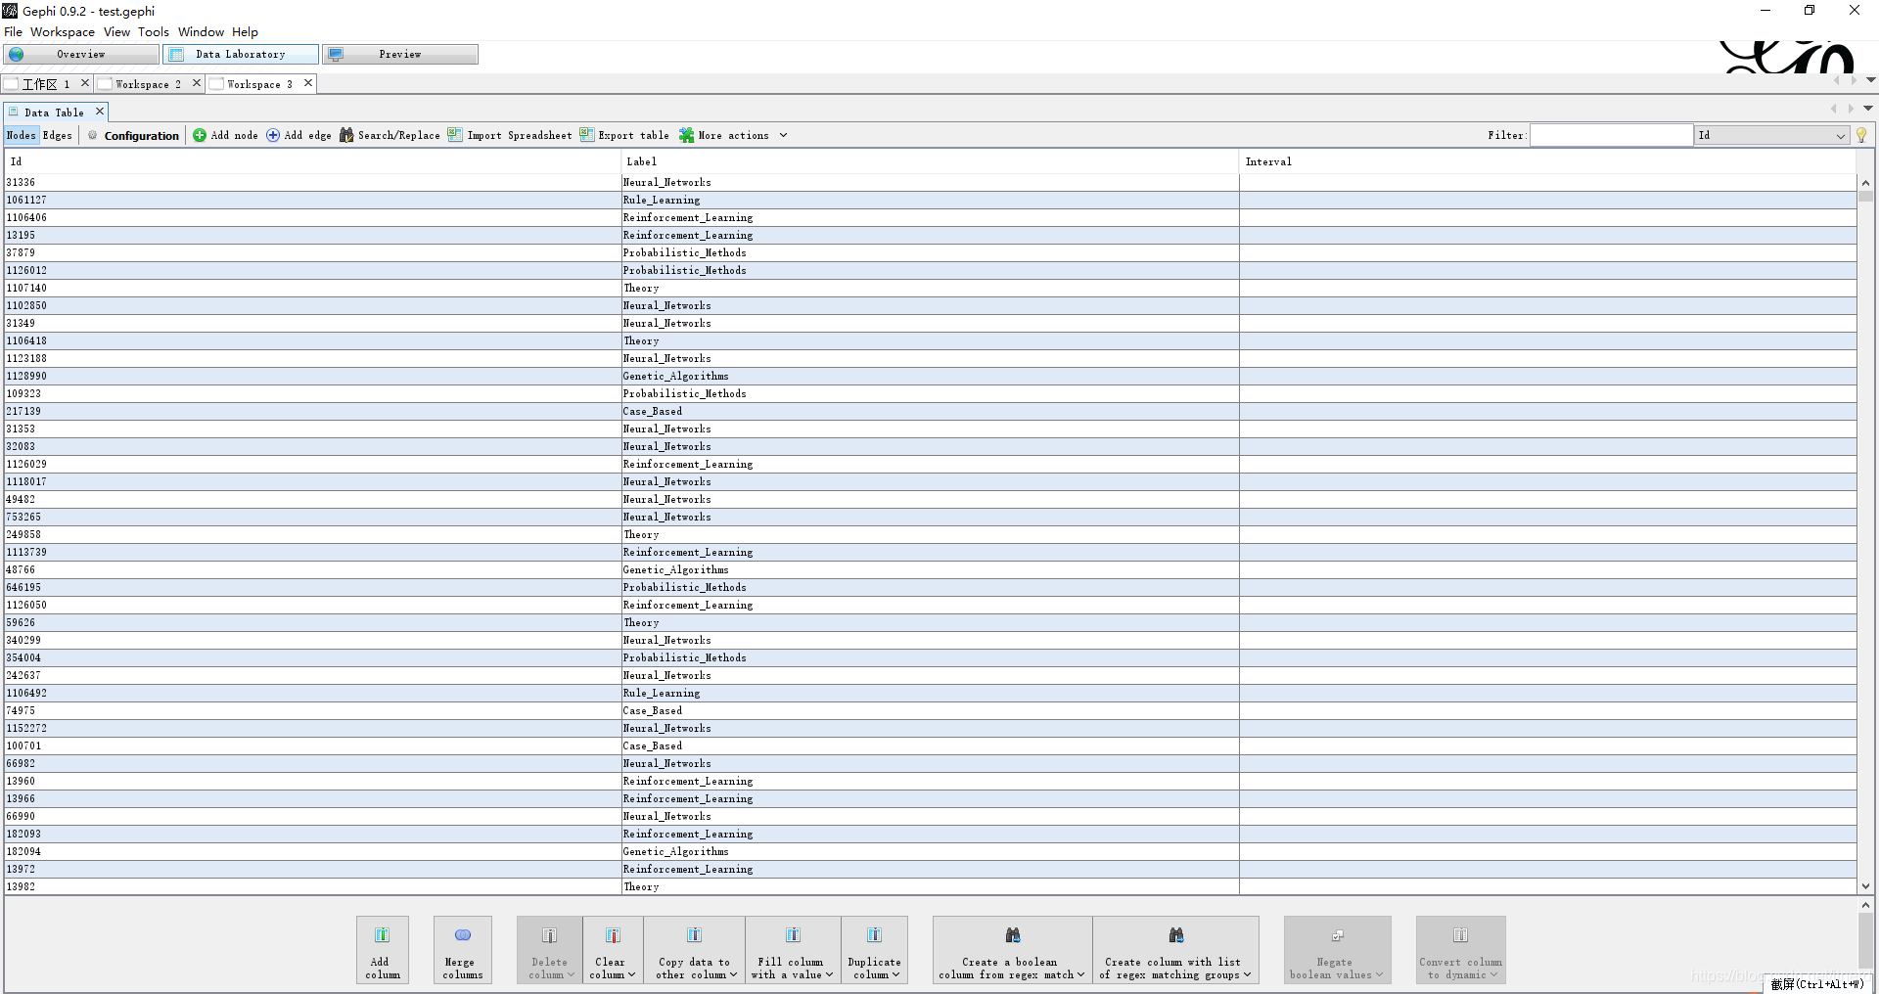
Task: Click the Import Spreadsheet icon
Action: click(455, 135)
